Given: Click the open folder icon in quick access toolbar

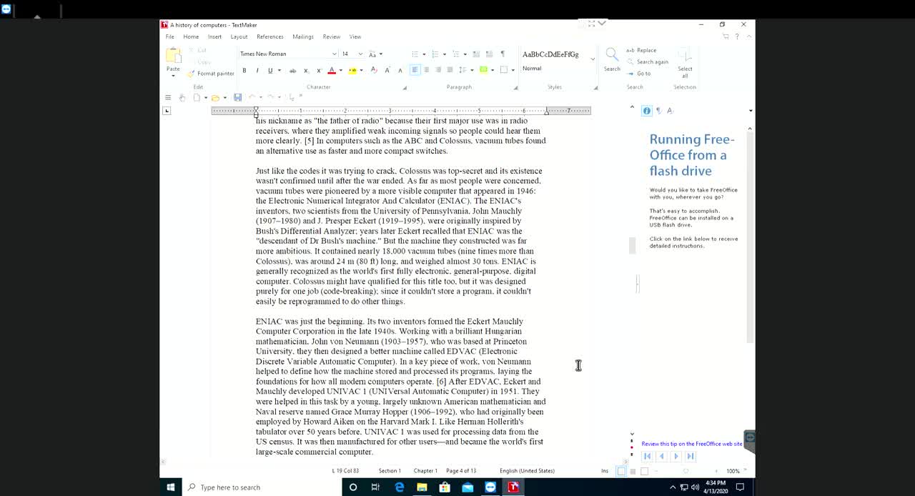Looking at the screenshot, I should [x=214, y=97].
